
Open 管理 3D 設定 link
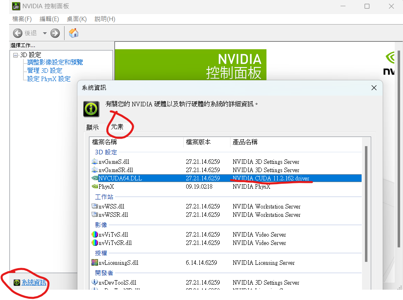click(45, 70)
